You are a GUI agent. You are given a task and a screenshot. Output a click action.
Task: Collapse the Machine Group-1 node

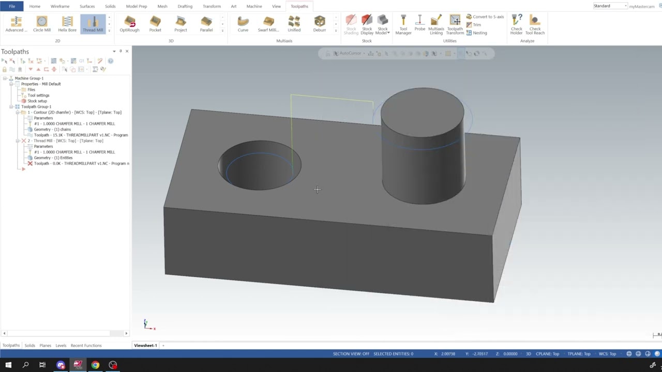click(5, 78)
